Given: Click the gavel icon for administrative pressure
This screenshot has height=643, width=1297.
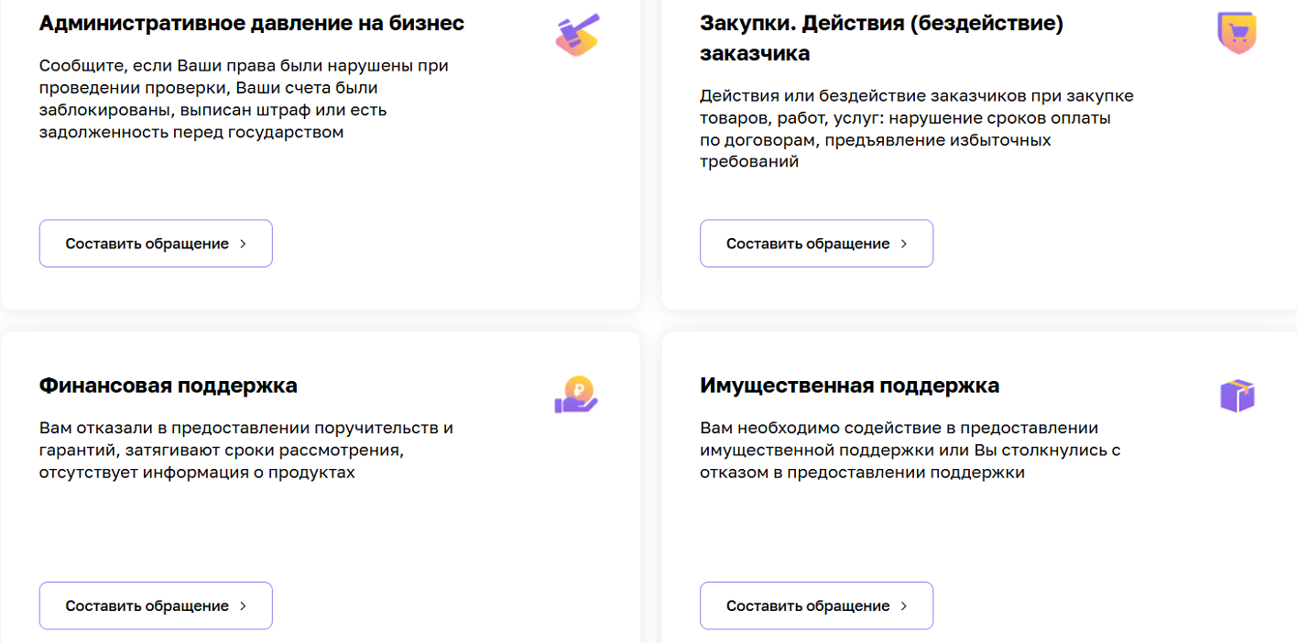Looking at the screenshot, I should pos(577,34).
